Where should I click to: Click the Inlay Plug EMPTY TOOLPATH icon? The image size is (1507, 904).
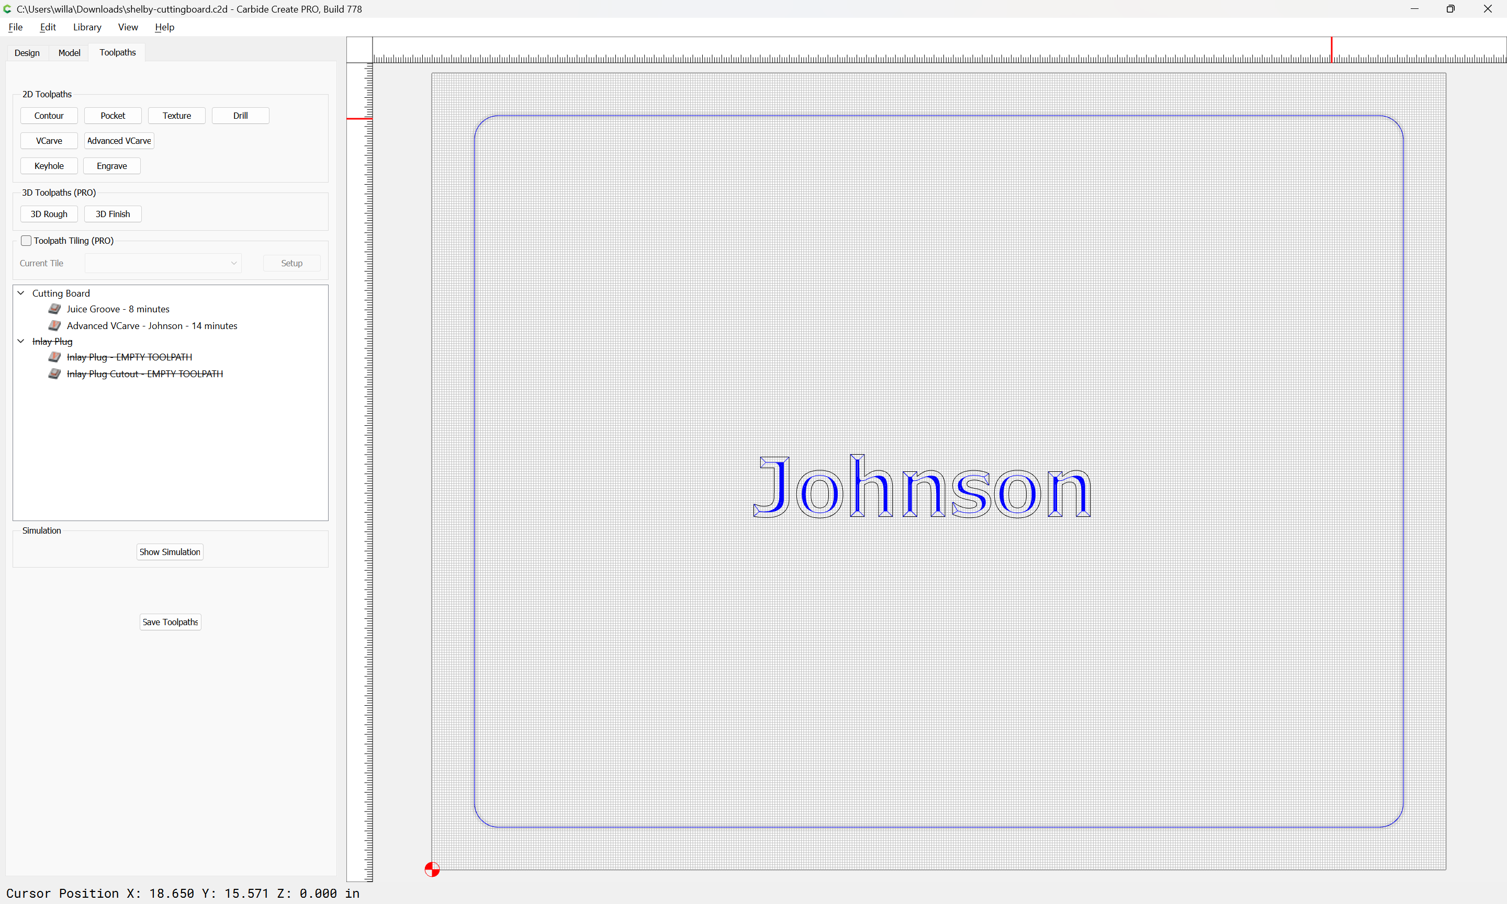[x=55, y=357]
